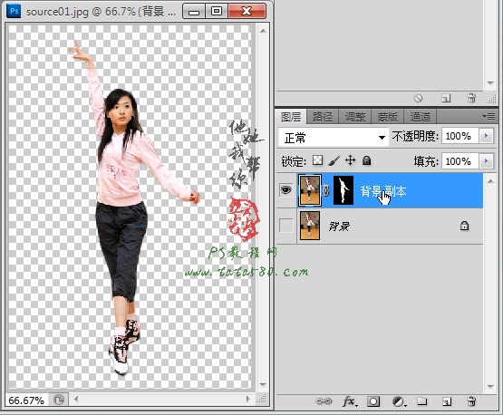This screenshot has width=503, height=415.
Task: Switch to the 通道 tab
Action: coord(421,117)
